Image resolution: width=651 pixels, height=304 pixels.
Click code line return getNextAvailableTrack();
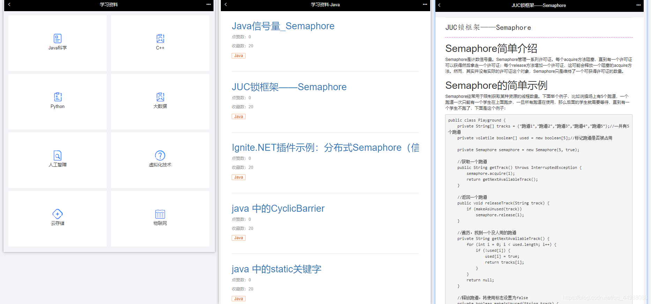pos(502,180)
